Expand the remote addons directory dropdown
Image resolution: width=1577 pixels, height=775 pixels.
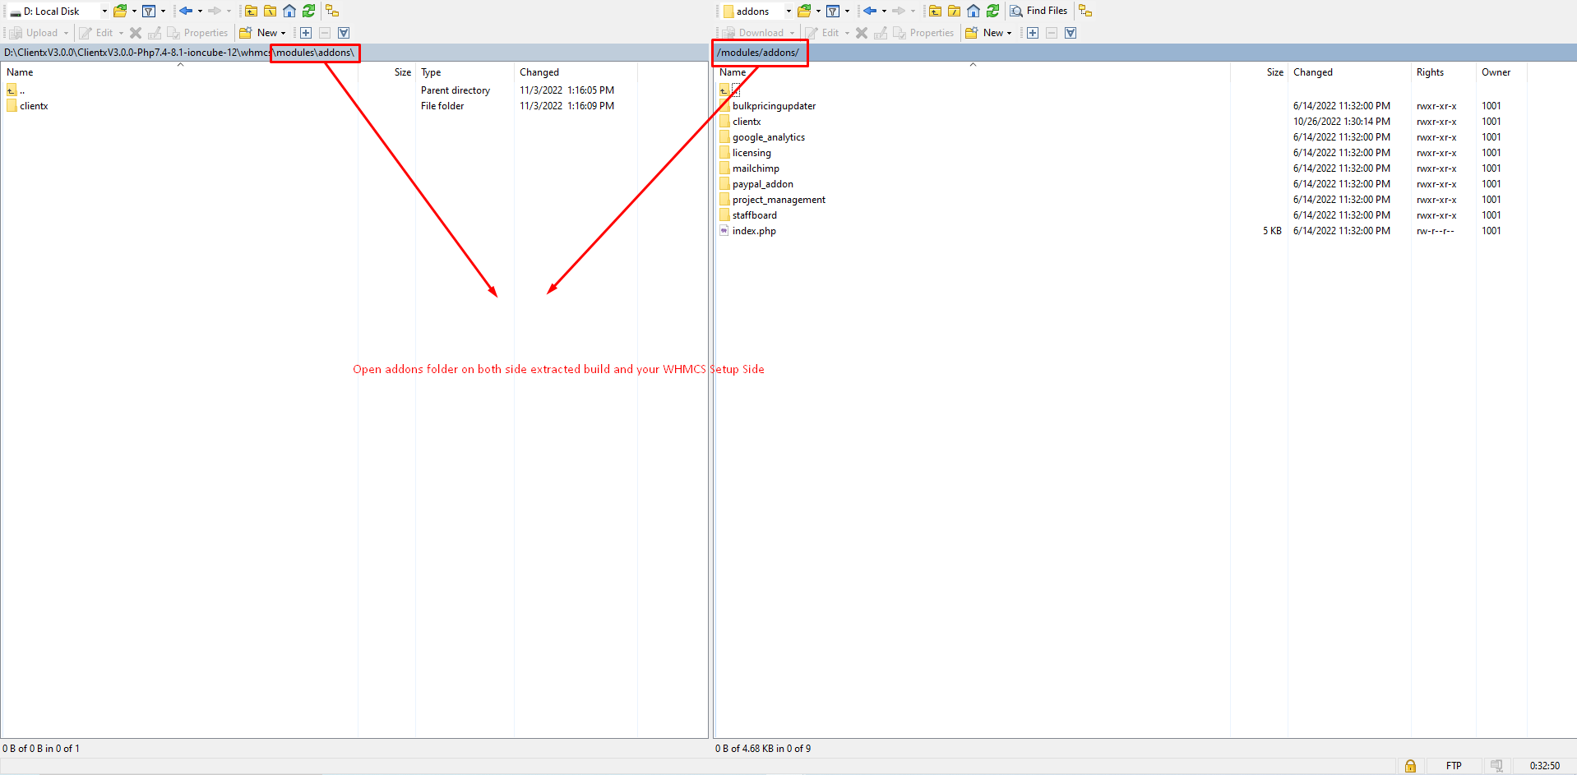point(788,11)
